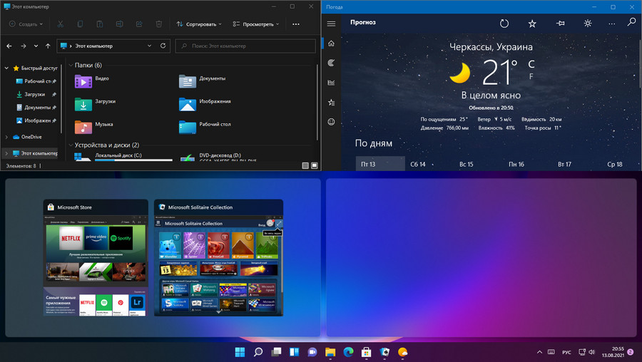
Task: Click the smiley feedback icon in Weather
Action: pyautogui.click(x=331, y=122)
